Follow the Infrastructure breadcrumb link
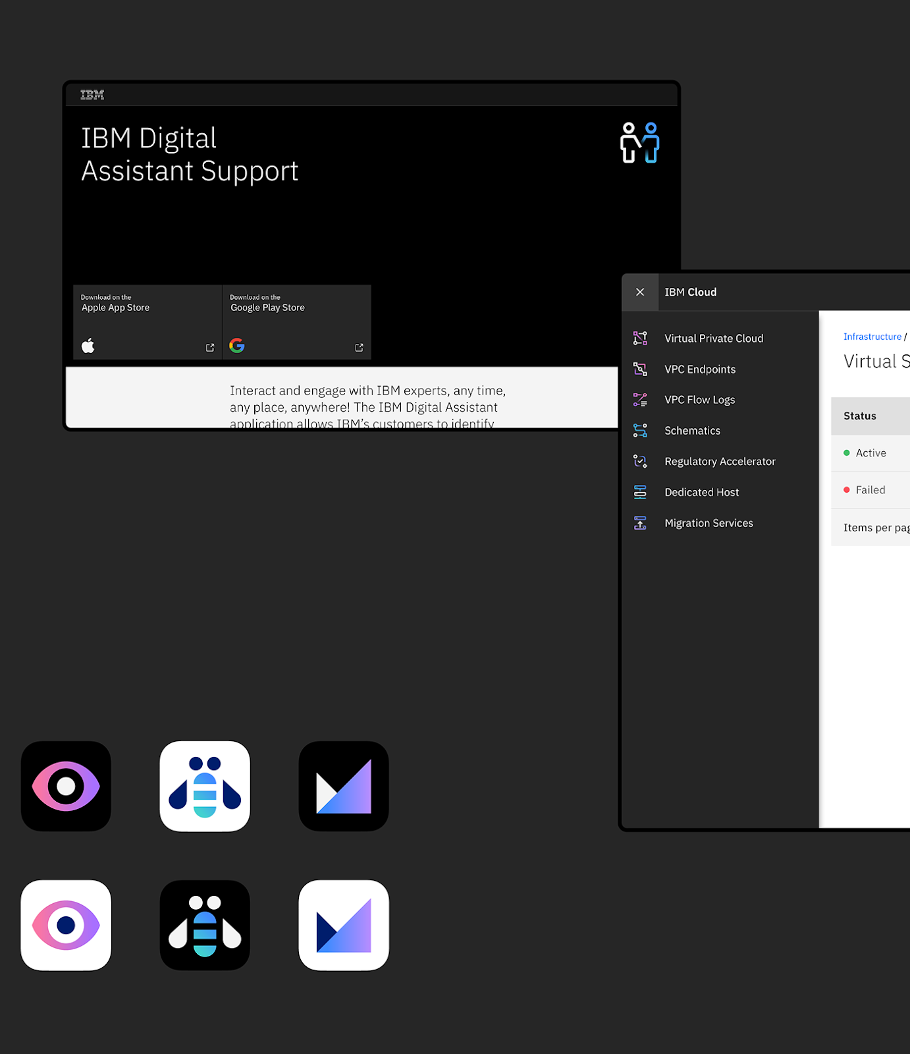The height and width of the screenshot is (1054, 910). pyautogui.click(x=872, y=337)
